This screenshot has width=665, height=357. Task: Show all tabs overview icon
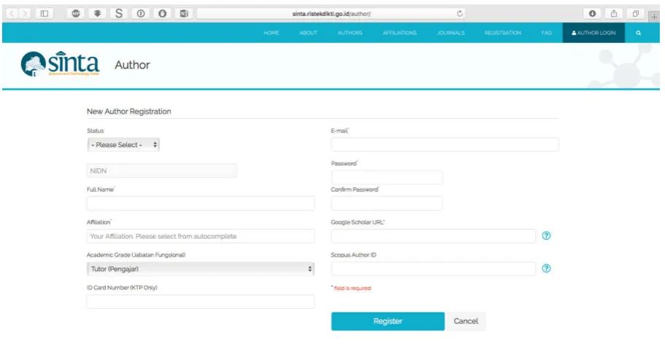point(635,14)
